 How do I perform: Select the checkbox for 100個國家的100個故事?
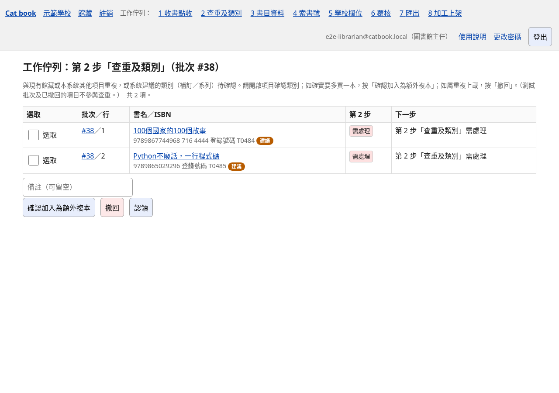click(34, 135)
